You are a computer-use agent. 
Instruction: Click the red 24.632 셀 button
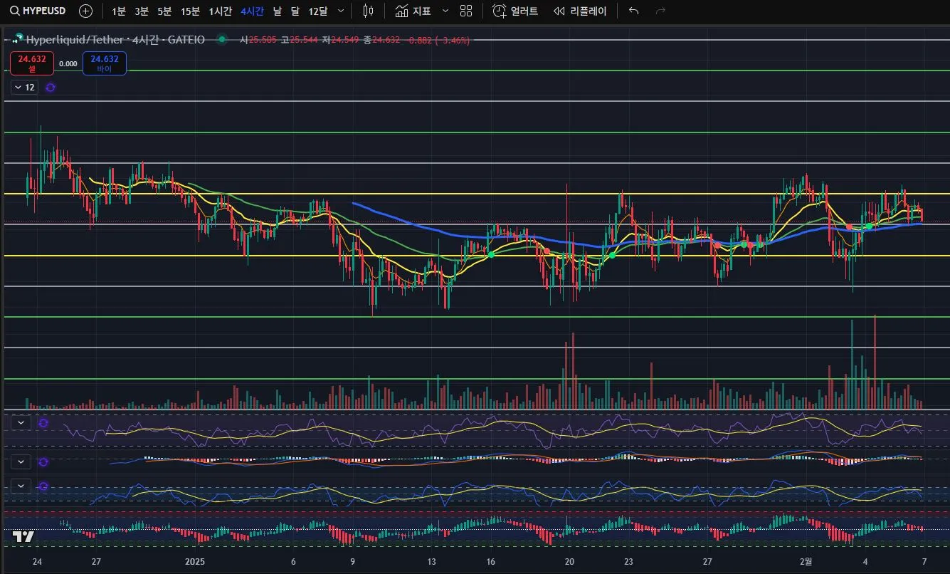32,63
